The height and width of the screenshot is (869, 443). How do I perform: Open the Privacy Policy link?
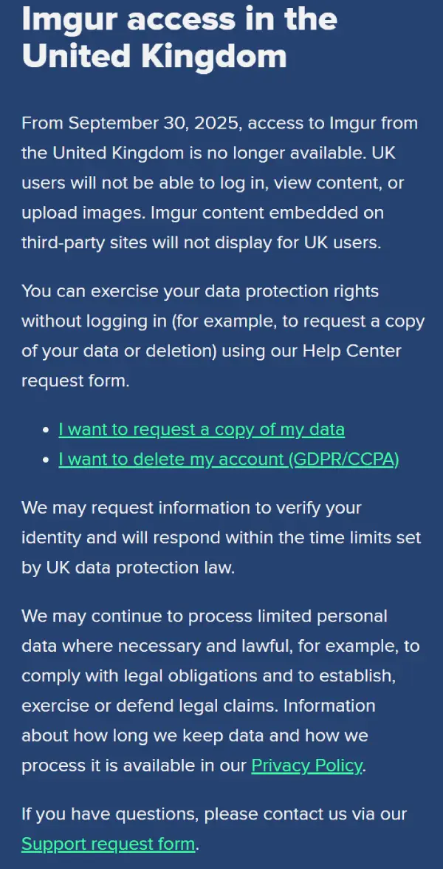point(306,765)
